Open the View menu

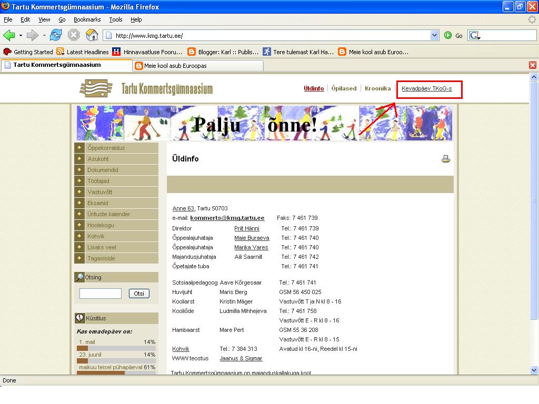[x=44, y=19]
